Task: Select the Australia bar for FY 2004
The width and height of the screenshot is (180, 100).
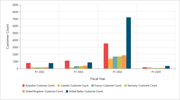Action: coord(106,56)
